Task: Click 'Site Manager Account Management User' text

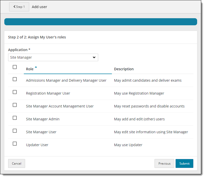Action: (x=60, y=106)
